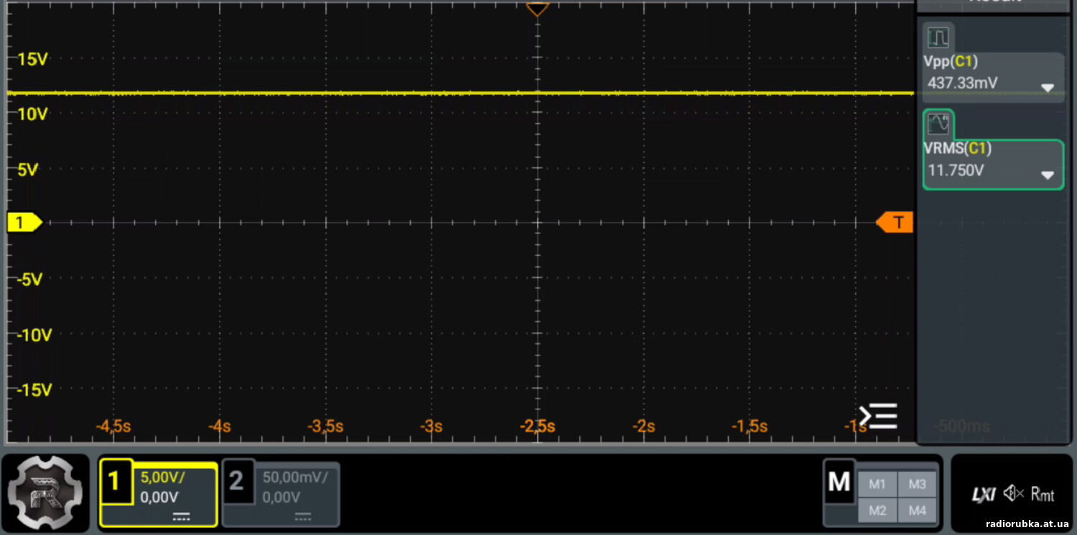Select the M3 math channel
1077x535 pixels.
point(917,484)
